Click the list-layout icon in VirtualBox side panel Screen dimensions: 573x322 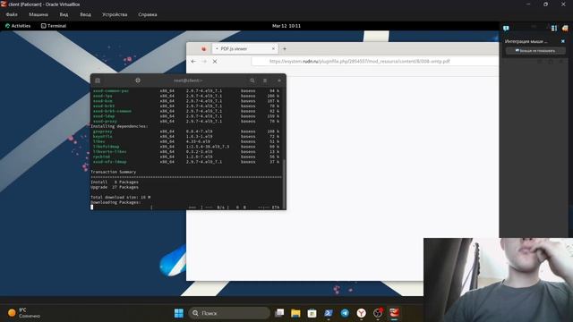click(554, 28)
